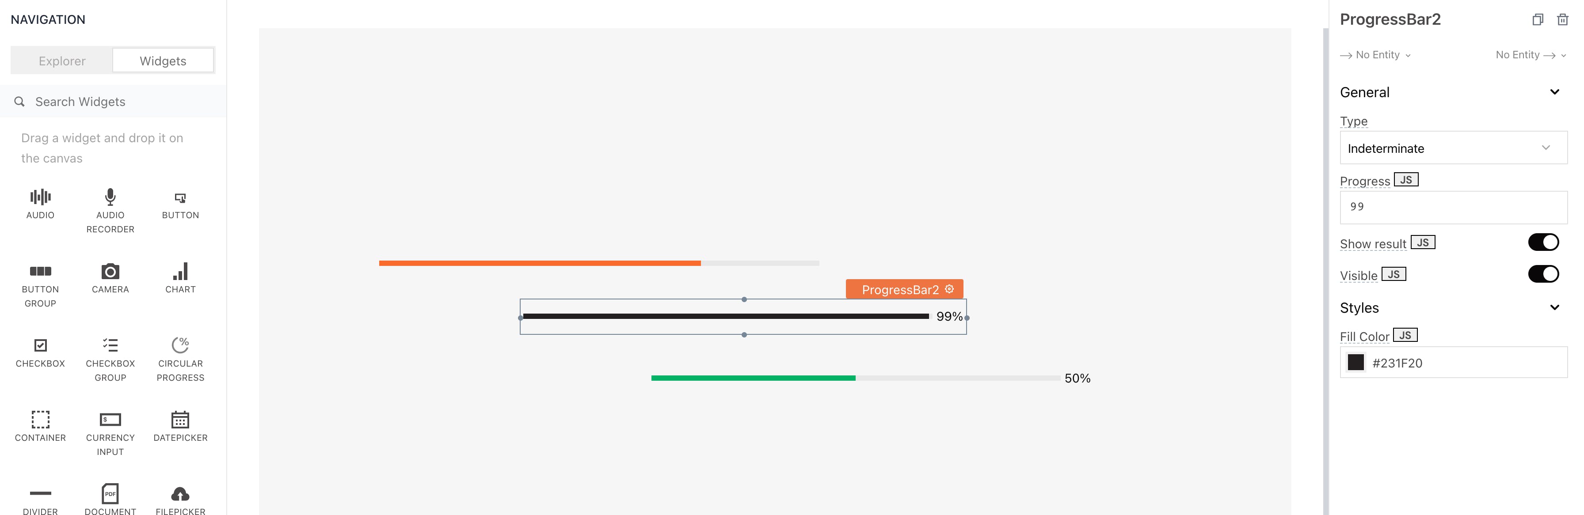Image resolution: width=1584 pixels, height=515 pixels.
Task: Toggle JS mode for Fill Color
Action: tap(1405, 336)
